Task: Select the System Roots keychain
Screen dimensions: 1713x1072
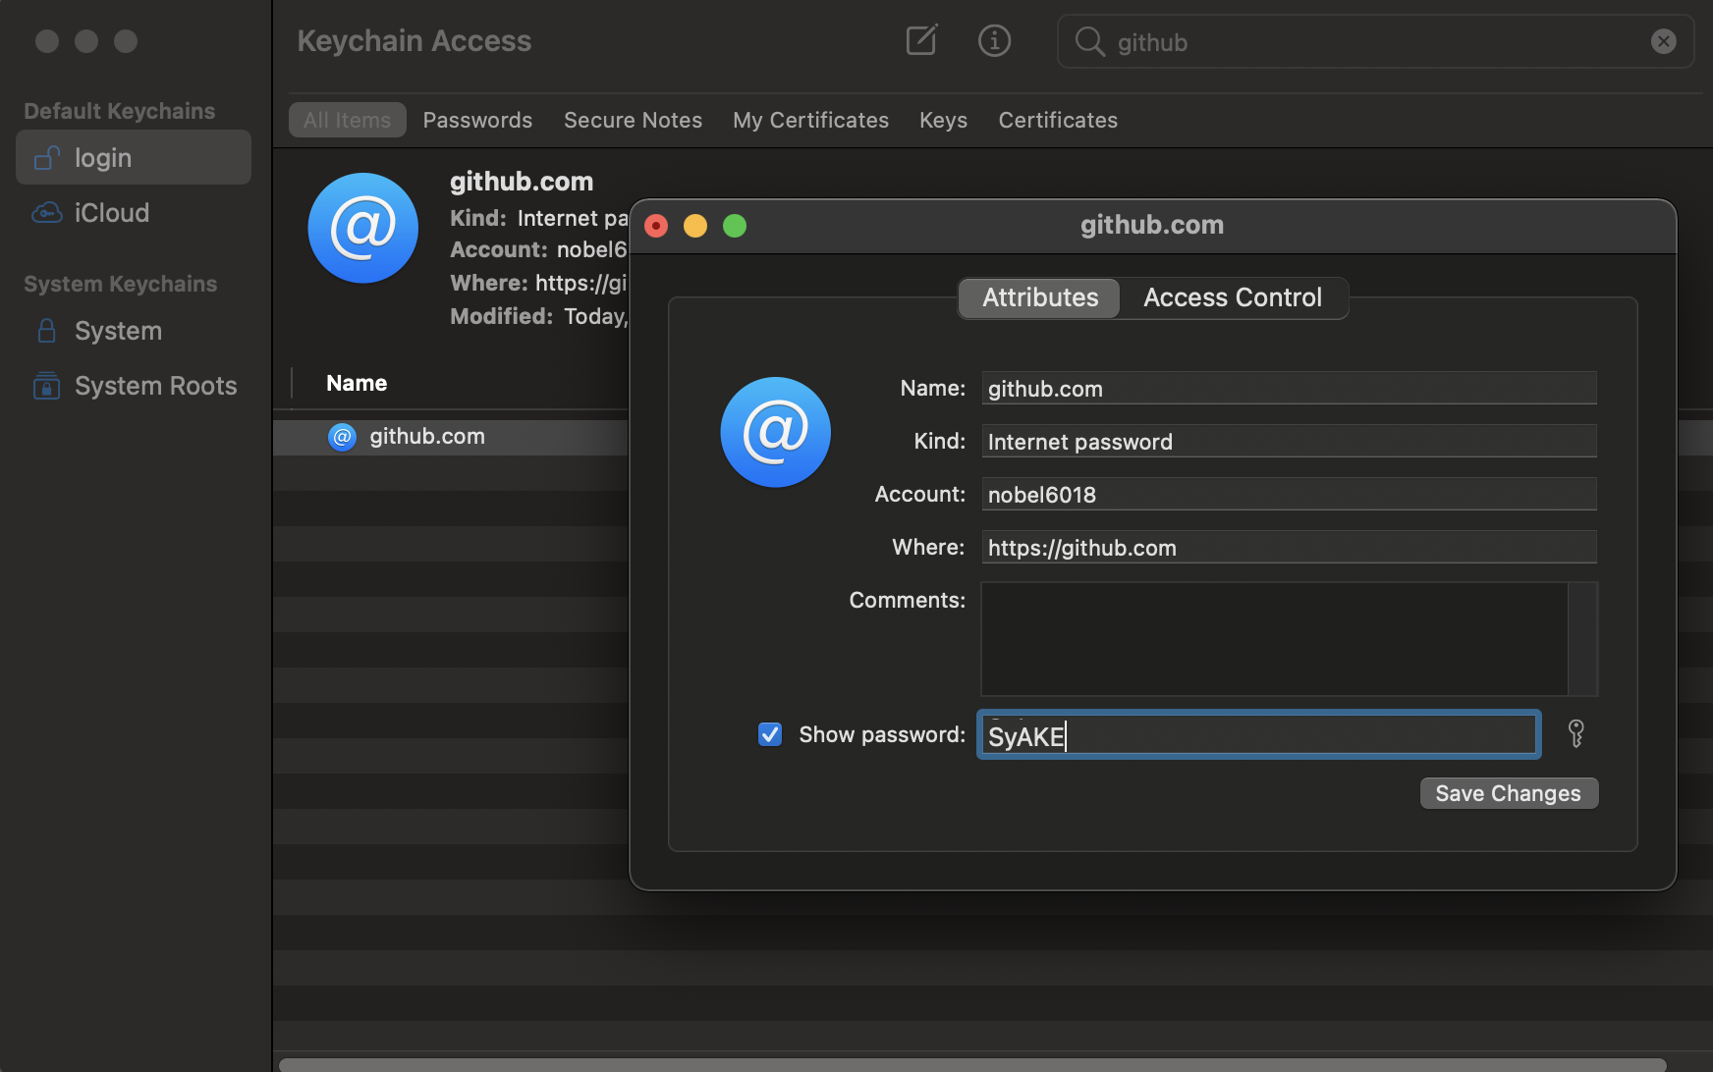Action: coord(134,386)
